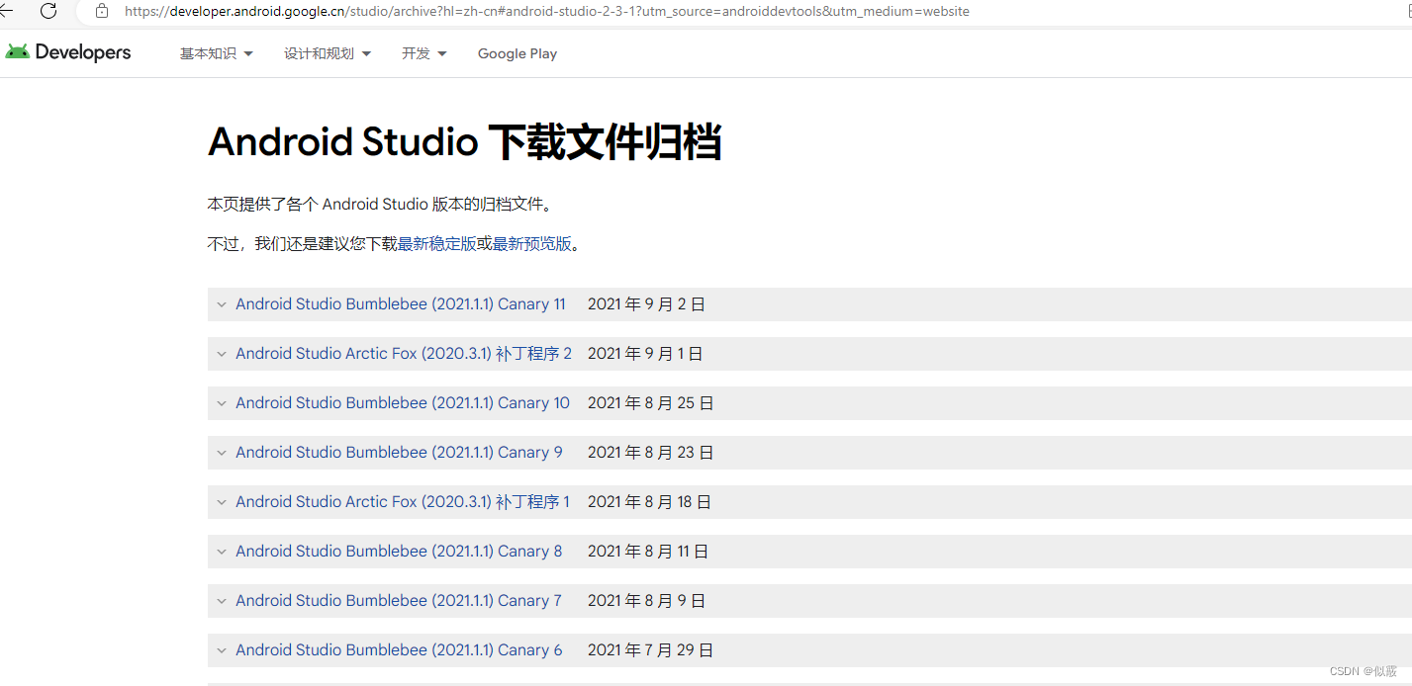The width and height of the screenshot is (1412, 686).
Task: Open the 最新预览版 link
Action: pos(531,244)
